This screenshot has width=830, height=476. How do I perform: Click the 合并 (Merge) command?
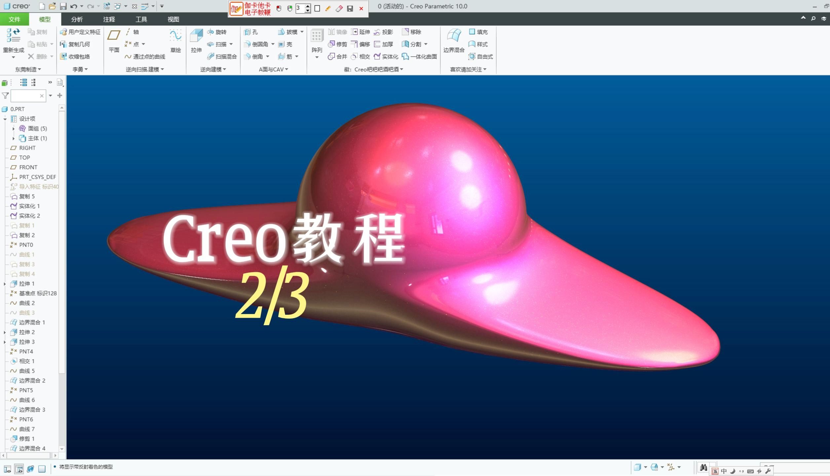(x=338, y=56)
